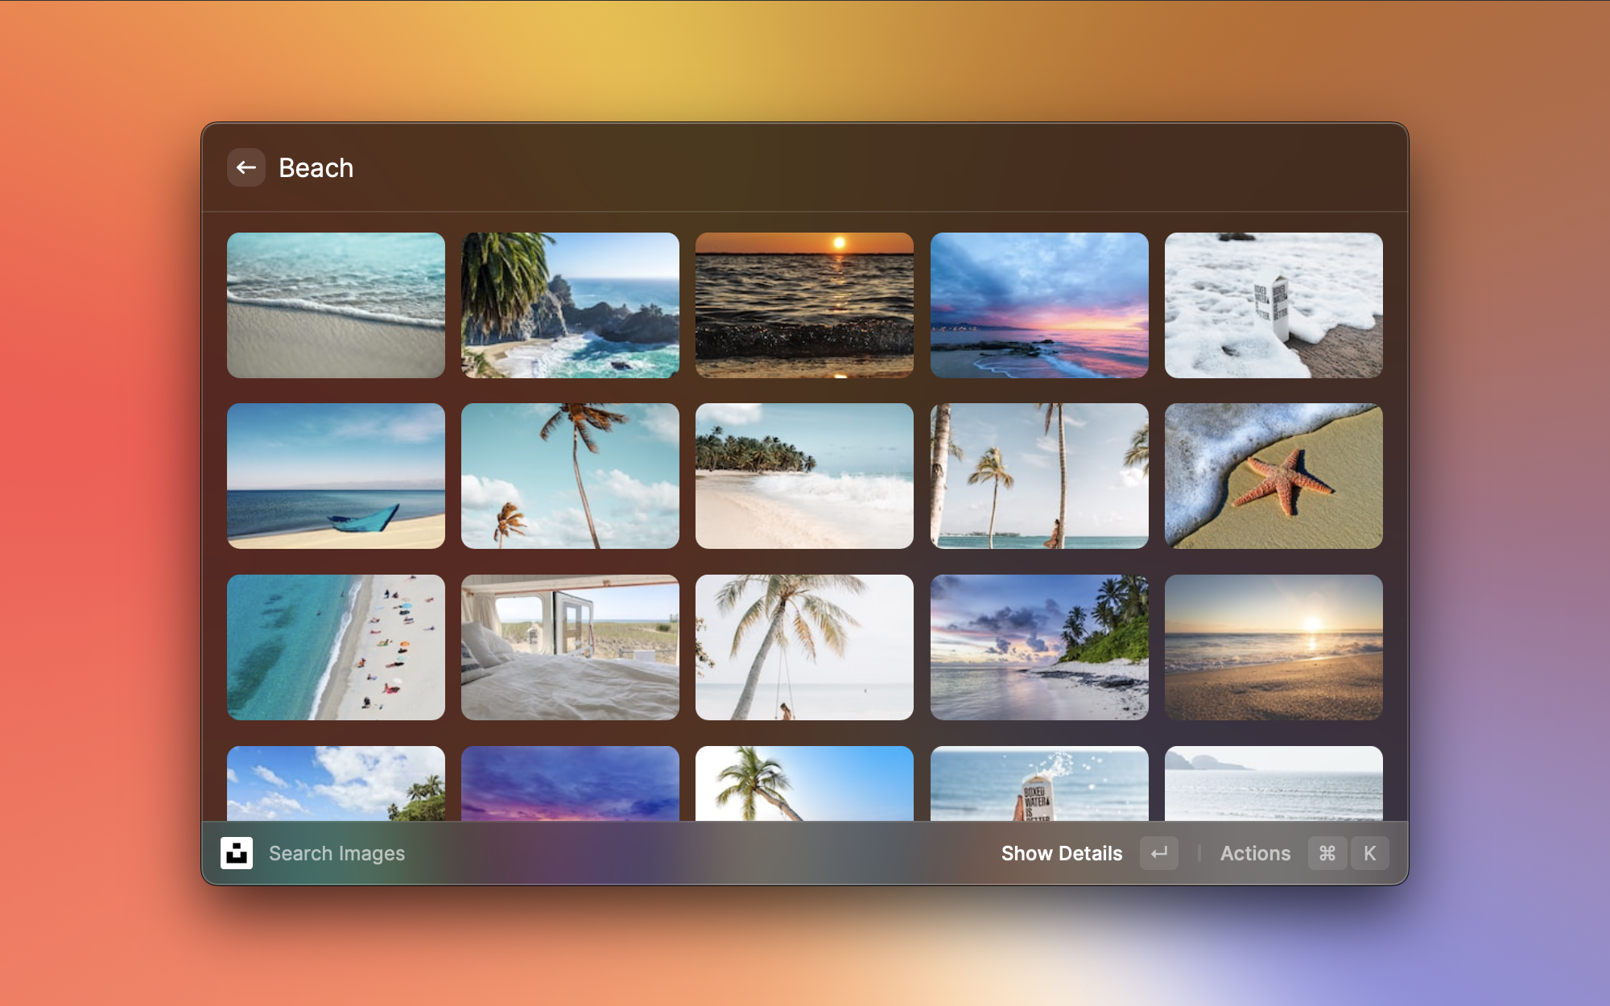
Task: Select the shallow turquoise wave on sand photo
Action: pos(336,306)
